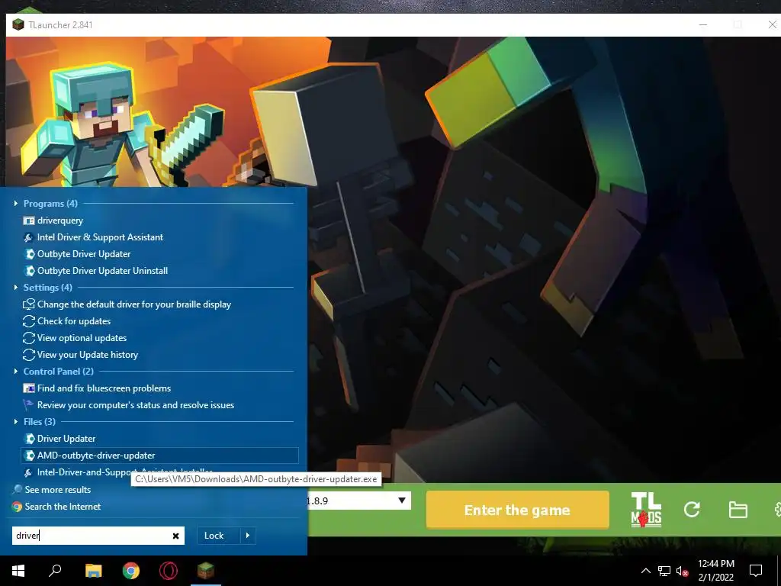Select Check for updates setting

[x=74, y=321]
